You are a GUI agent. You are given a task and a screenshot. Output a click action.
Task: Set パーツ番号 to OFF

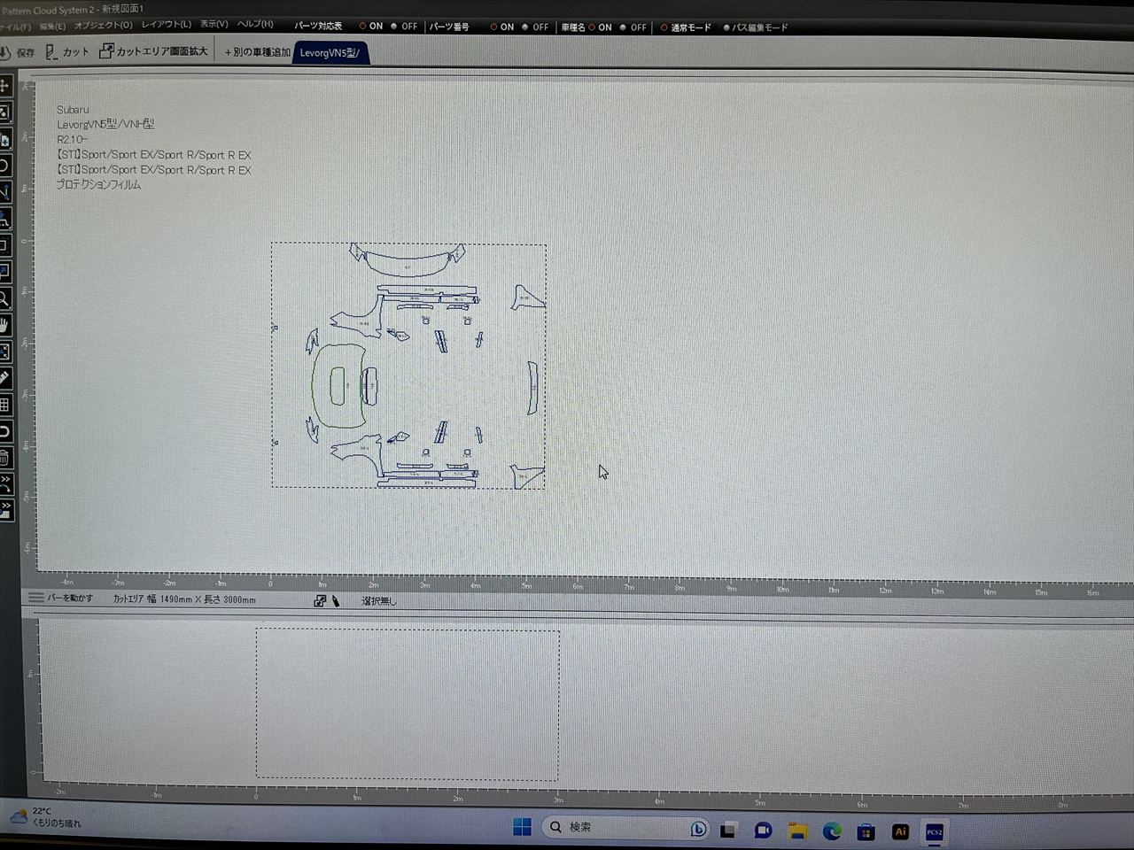535,27
